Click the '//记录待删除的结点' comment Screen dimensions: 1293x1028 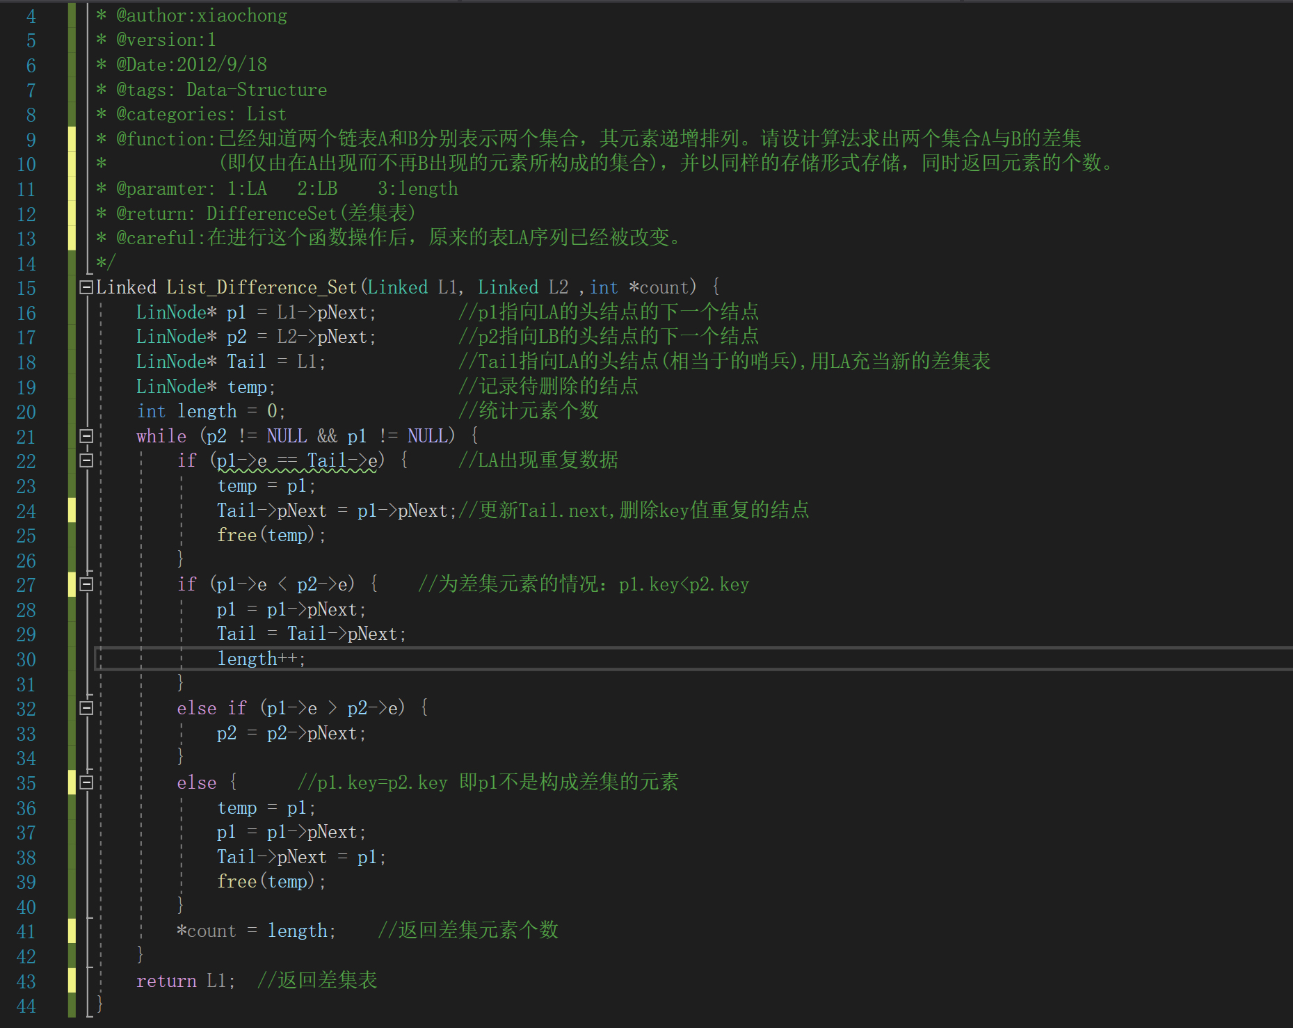tap(548, 387)
